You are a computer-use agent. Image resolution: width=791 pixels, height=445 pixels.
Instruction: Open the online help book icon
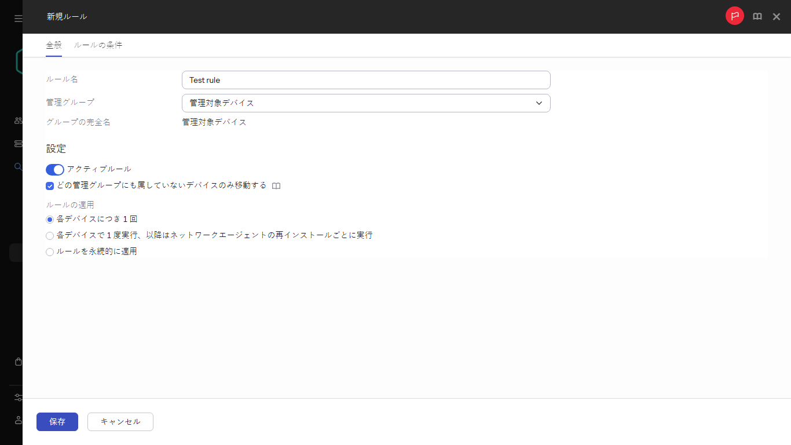tap(757, 16)
